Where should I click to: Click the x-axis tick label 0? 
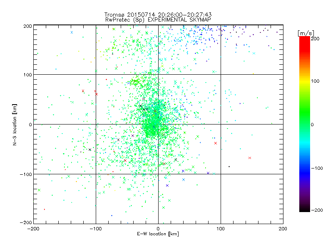pyautogui.click(x=158, y=229)
